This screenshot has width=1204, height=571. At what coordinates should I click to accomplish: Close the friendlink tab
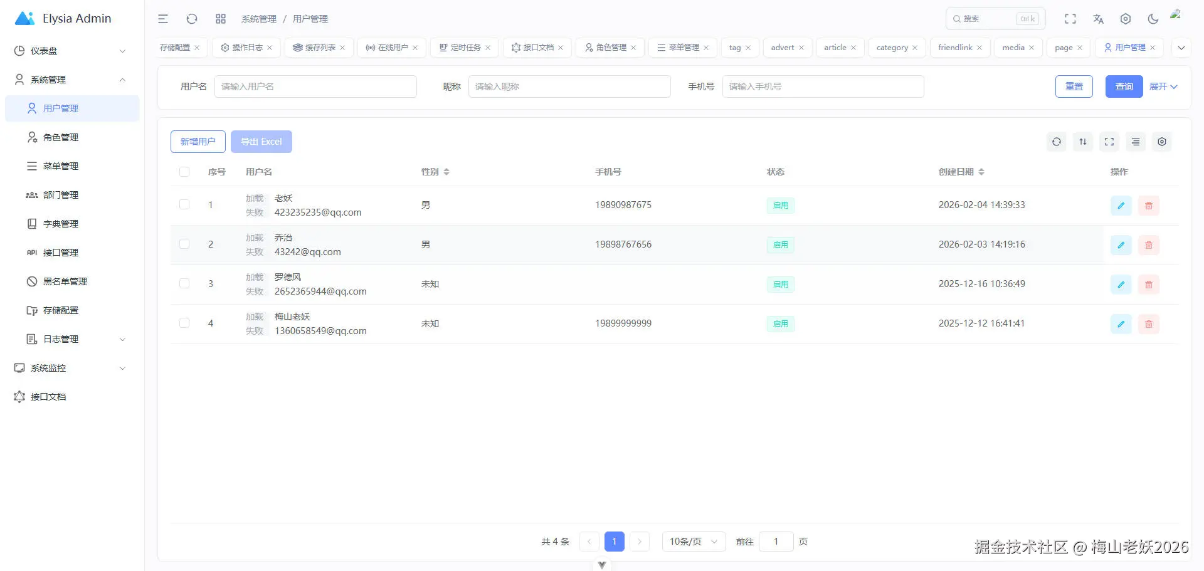coord(980,48)
